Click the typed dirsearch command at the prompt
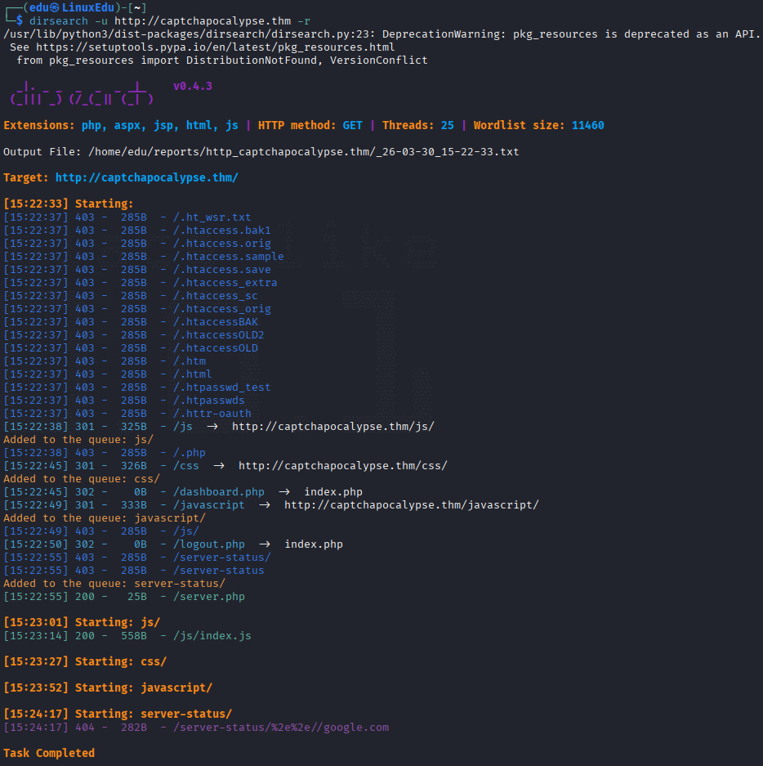This screenshot has width=763, height=766. click(169, 21)
